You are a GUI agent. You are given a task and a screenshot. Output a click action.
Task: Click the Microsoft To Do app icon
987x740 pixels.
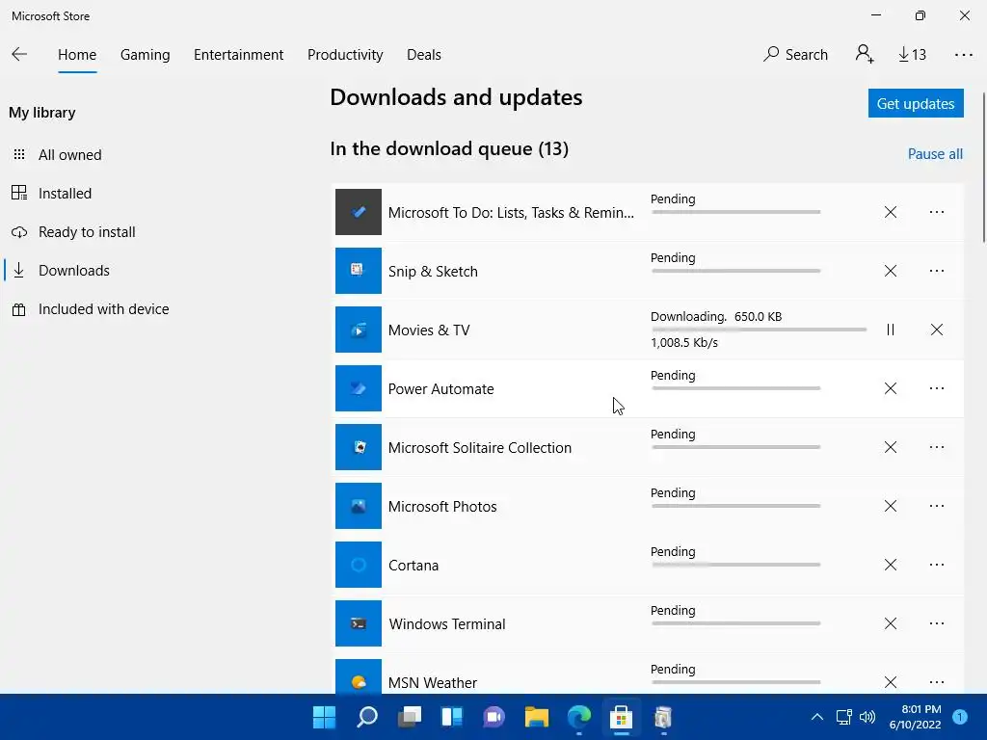[359, 212]
